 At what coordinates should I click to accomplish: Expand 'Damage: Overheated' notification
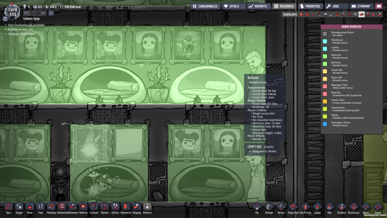22,34
